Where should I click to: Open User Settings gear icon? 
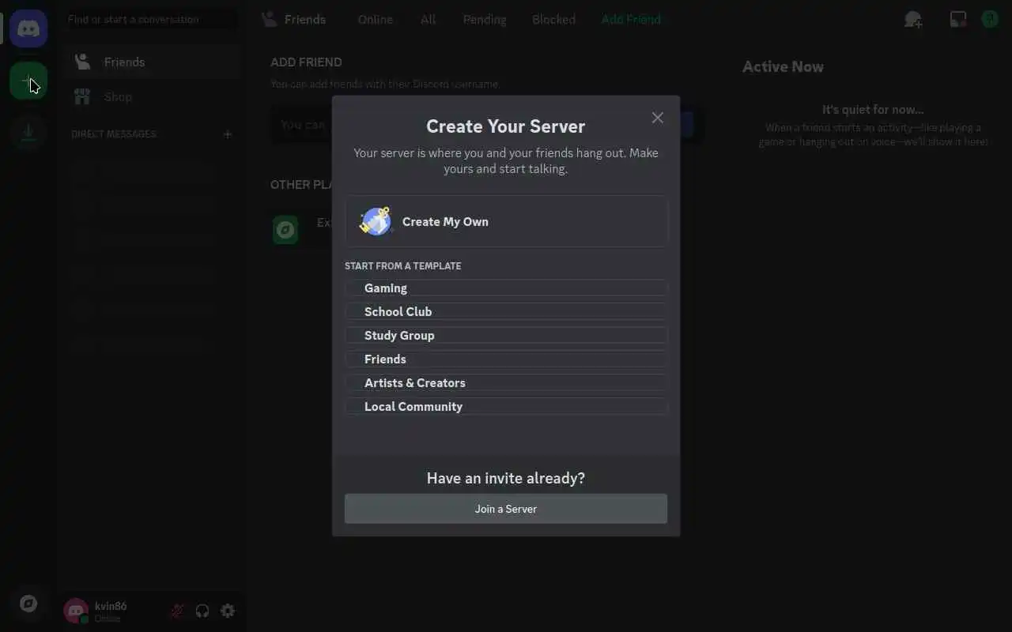[228, 611]
